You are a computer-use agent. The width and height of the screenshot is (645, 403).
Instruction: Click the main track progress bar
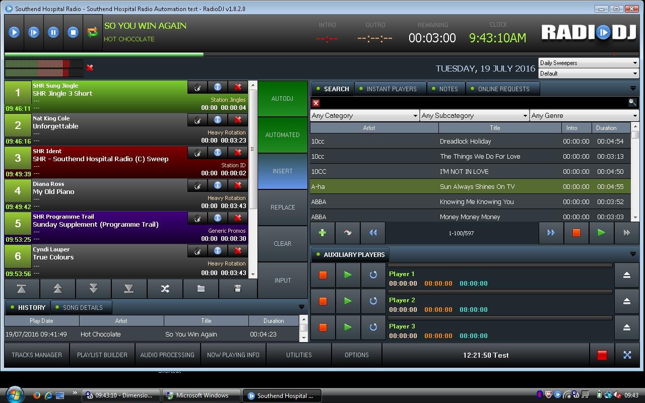[322, 54]
